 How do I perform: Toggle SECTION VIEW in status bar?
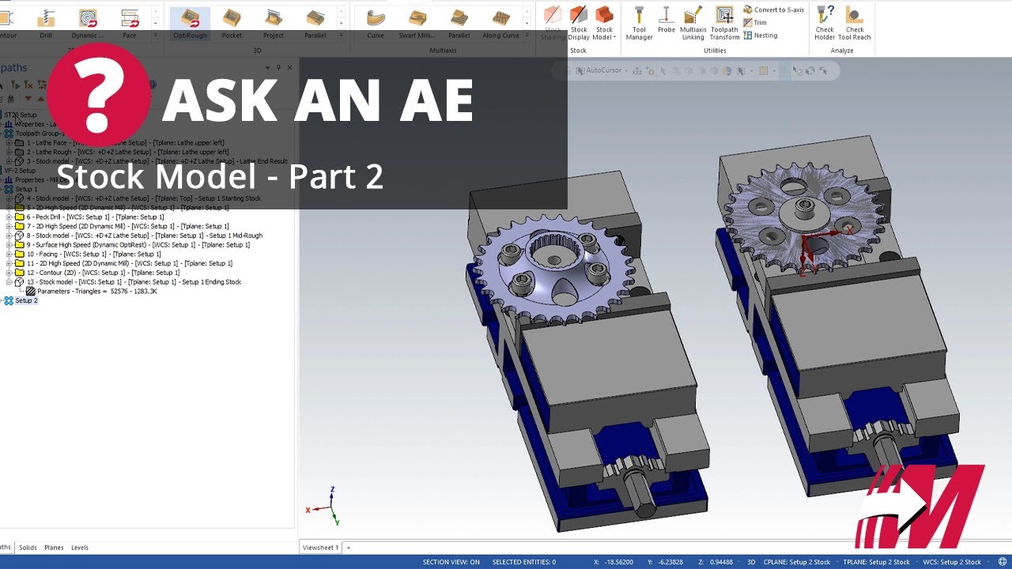pyautogui.click(x=451, y=562)
